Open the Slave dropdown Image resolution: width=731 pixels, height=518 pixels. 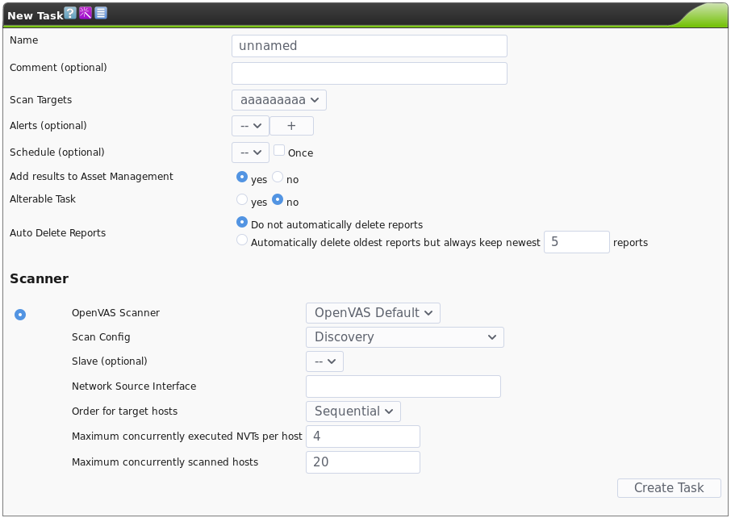324,361
